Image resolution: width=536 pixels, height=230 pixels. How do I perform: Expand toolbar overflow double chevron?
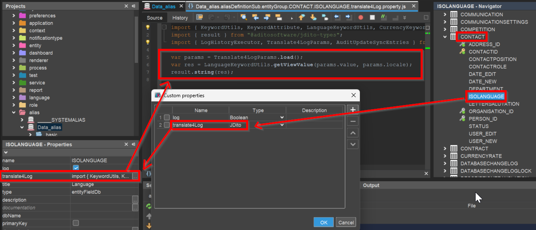pyautogui.click(x=404, y=17)
